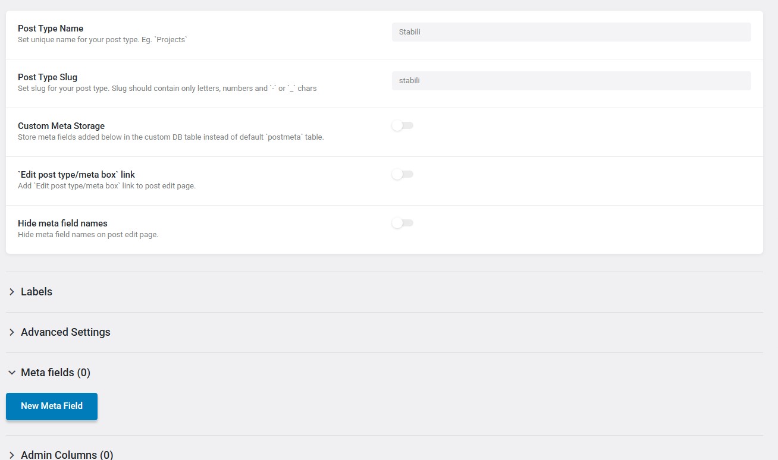Click the Edit post type/meta box link label
The height and width of the screenshot is (460, 778).
click(76, 175)
